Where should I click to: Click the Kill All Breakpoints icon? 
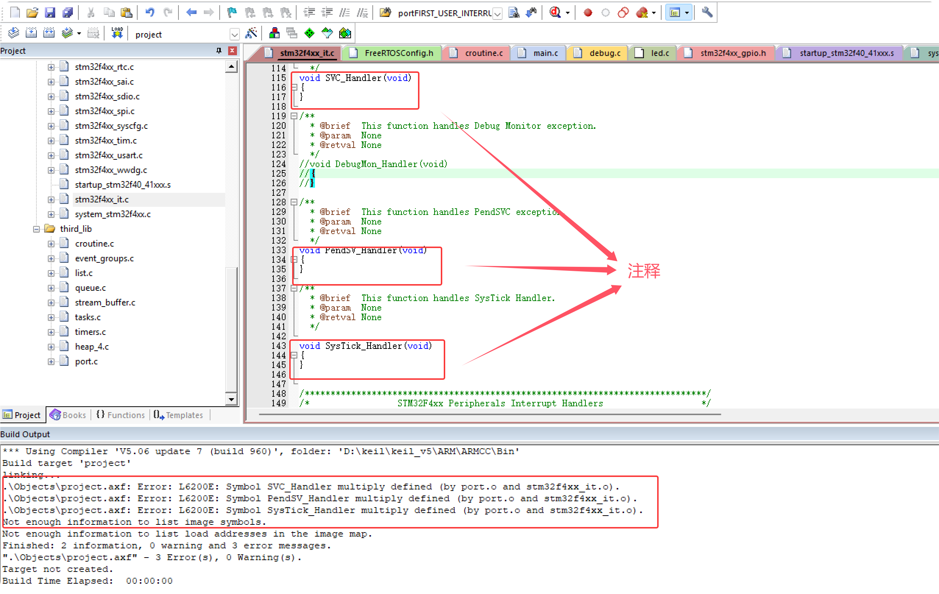click(x=641, y=12)
